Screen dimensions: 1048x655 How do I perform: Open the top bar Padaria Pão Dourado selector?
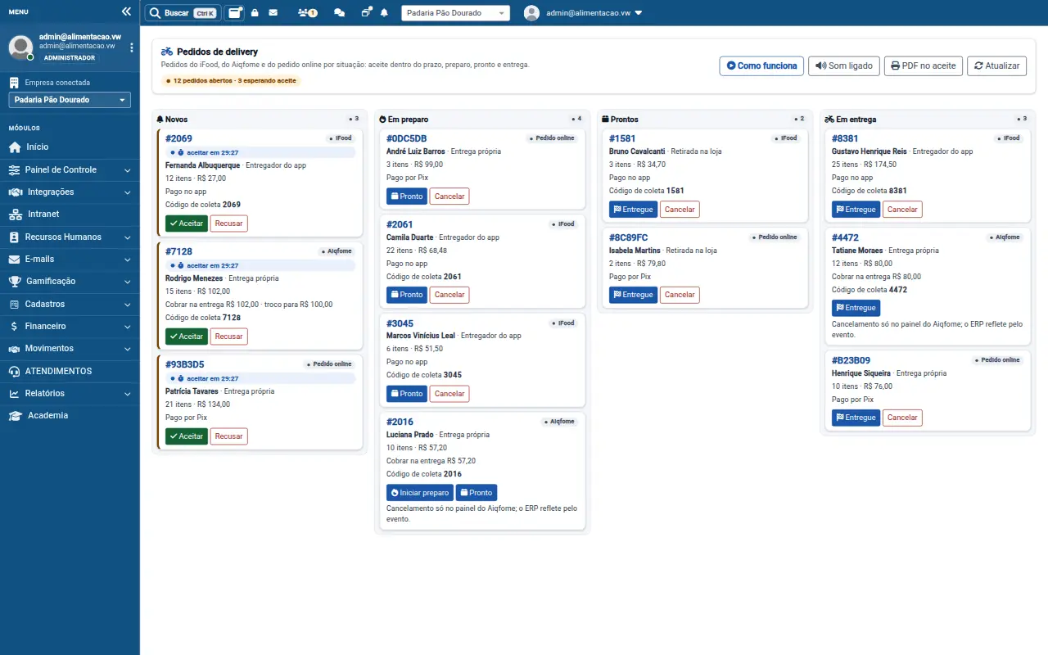[x=455, y=13]
